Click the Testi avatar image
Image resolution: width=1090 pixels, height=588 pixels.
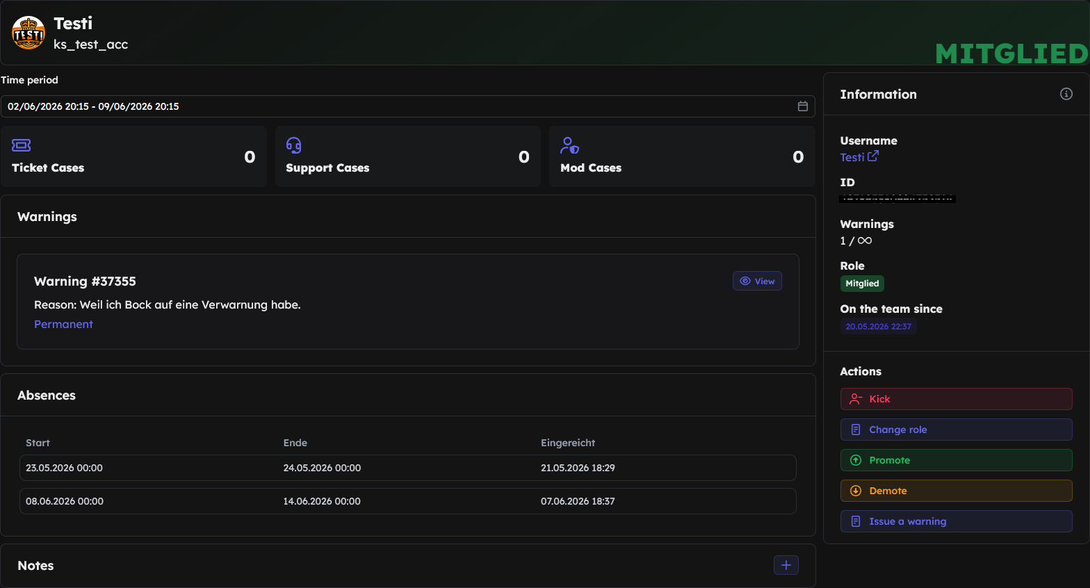pos(29,33)
